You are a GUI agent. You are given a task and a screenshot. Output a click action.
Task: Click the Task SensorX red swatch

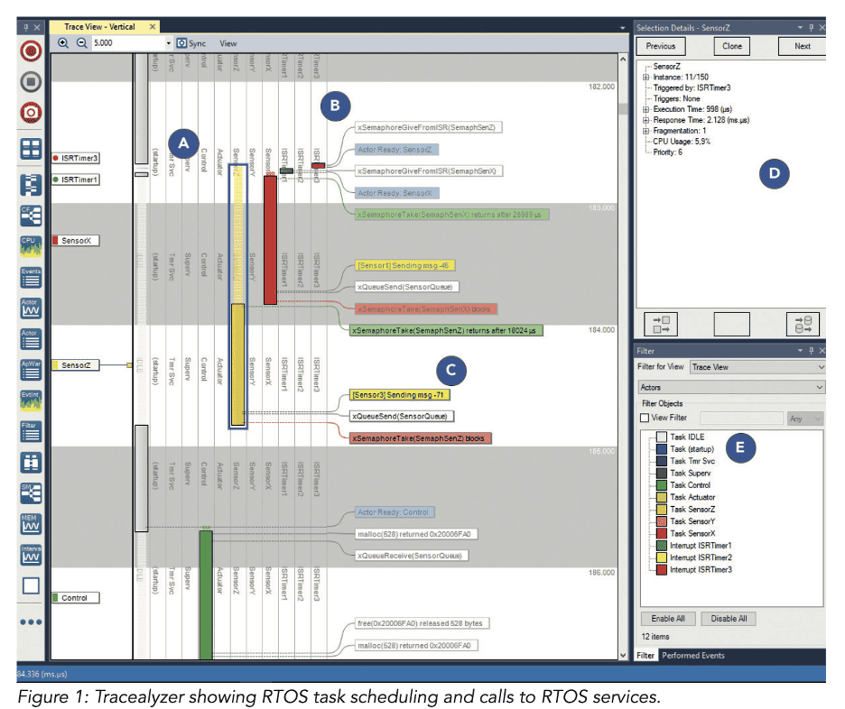coord(662,533)
